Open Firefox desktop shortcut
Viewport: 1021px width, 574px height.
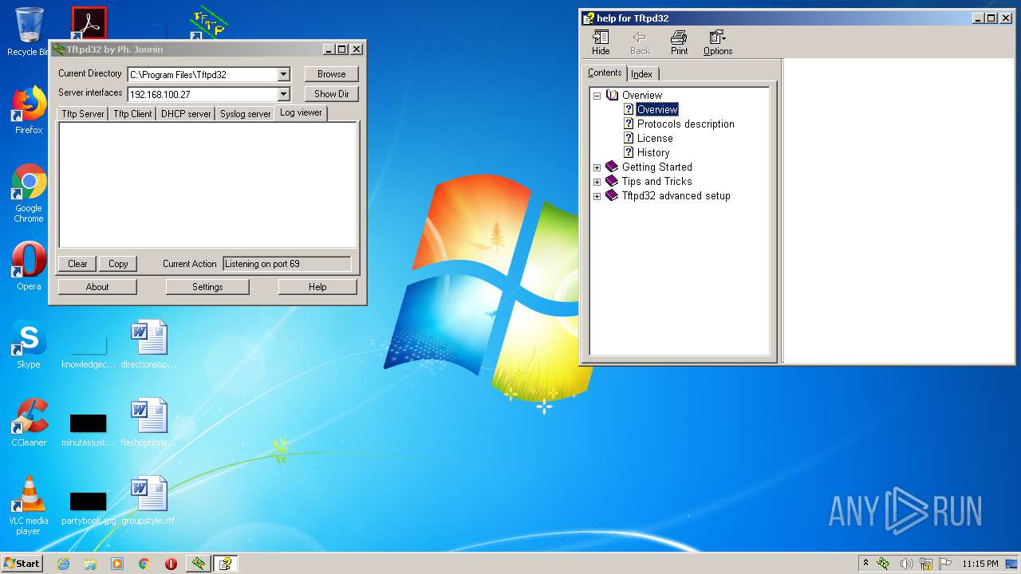pyautogui.click(x=29, y=110)
